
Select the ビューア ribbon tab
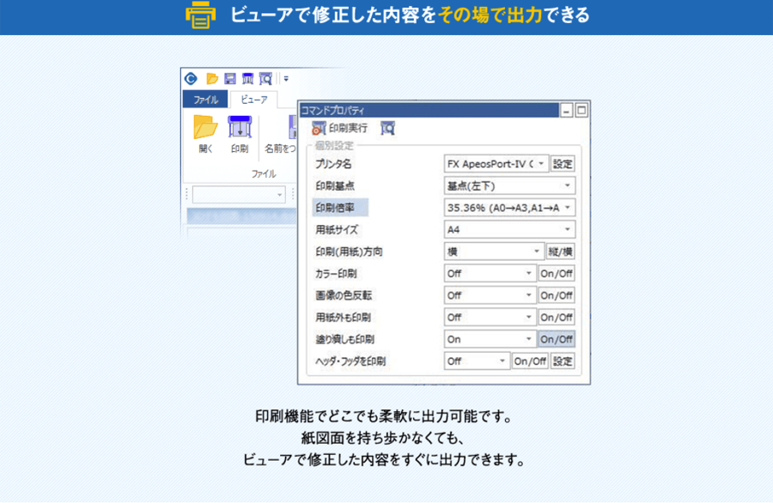(x=253, y=100)
